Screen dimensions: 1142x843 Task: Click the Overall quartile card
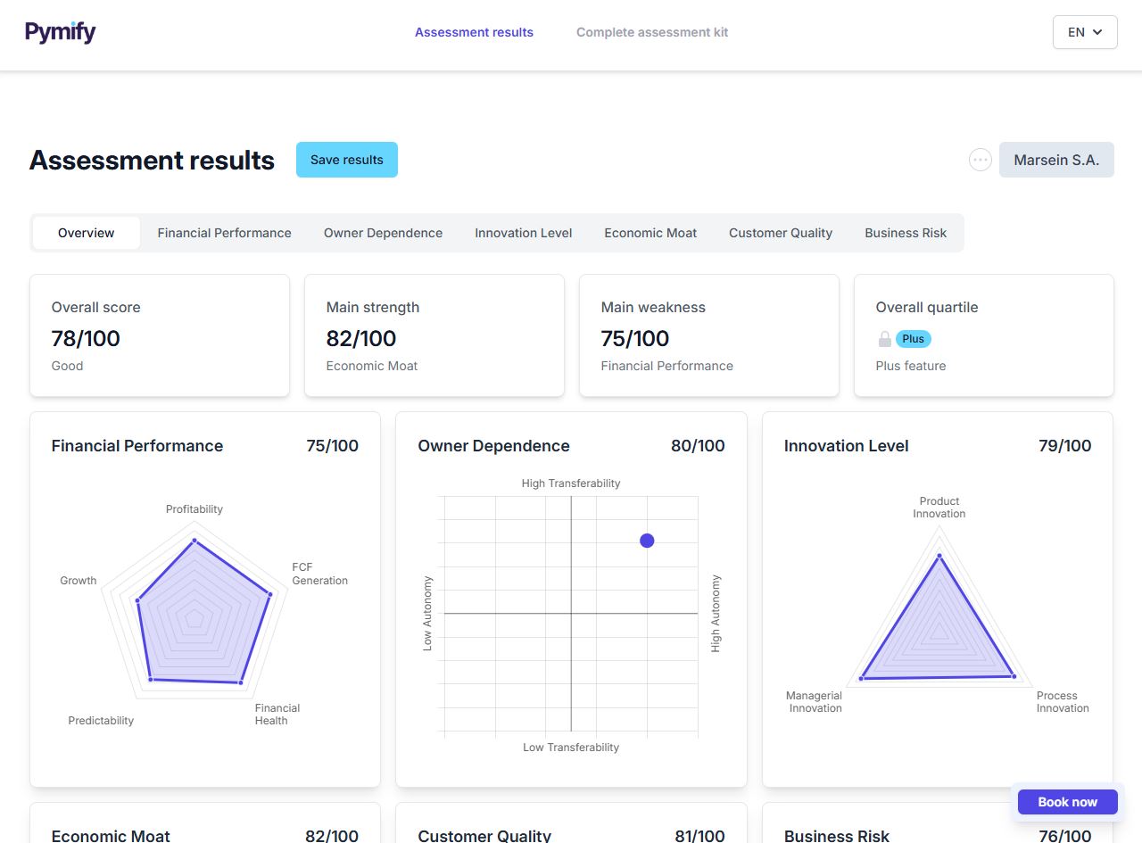click(x=984, y=335)
